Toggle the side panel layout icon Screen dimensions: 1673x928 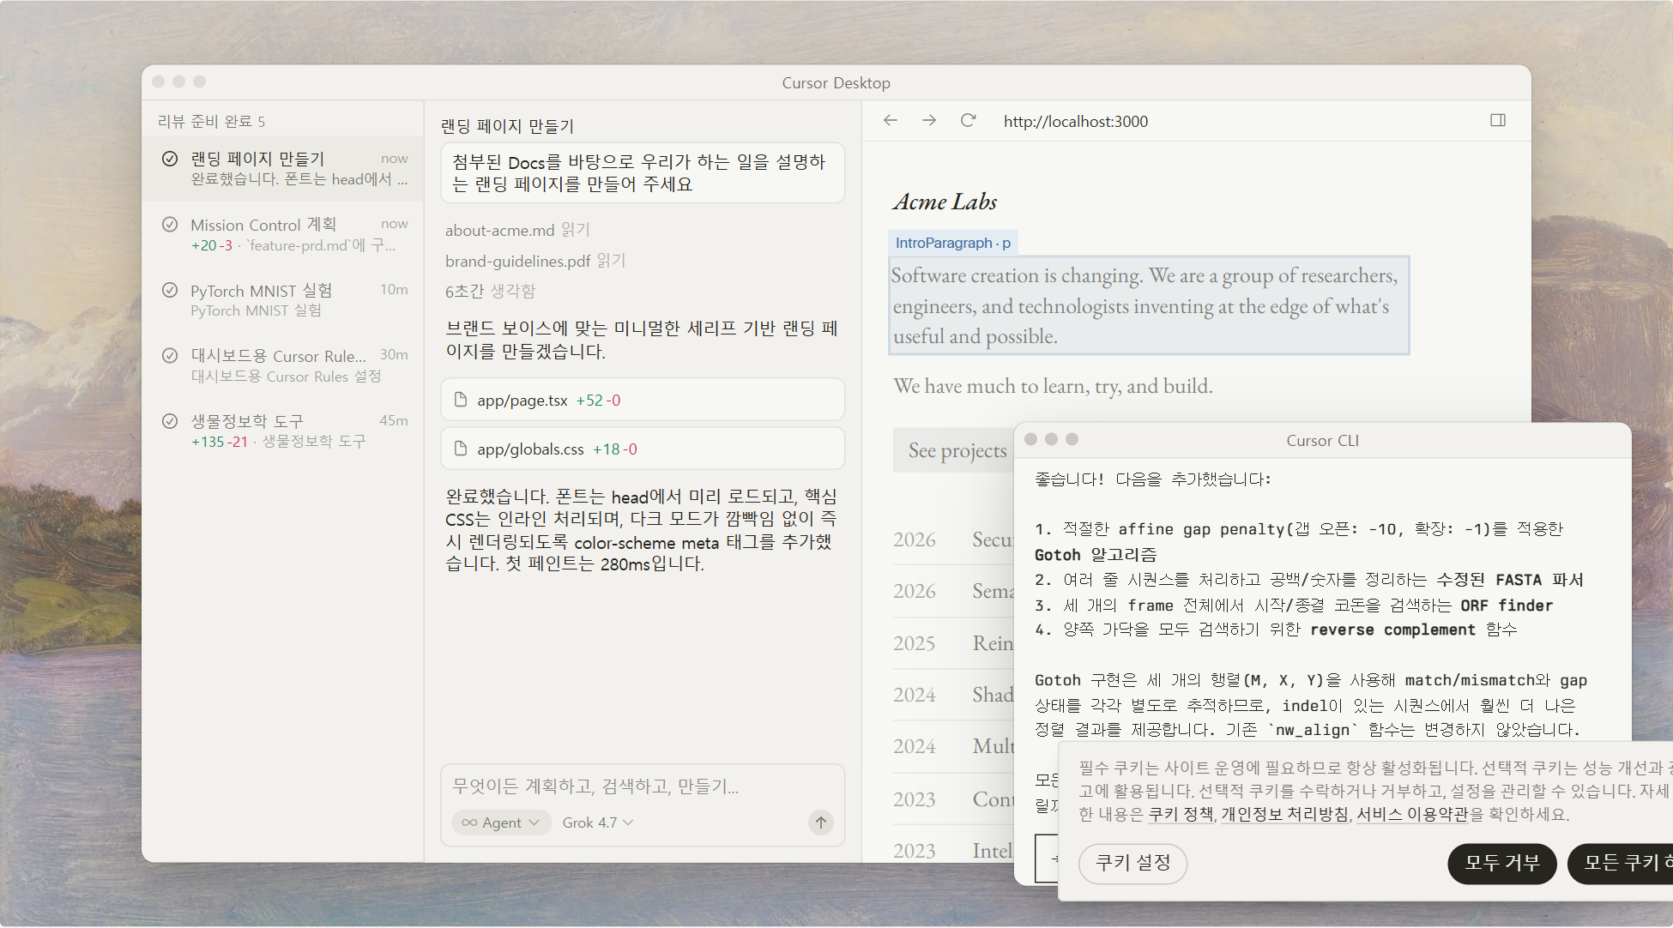click(x=1498, y=120)
